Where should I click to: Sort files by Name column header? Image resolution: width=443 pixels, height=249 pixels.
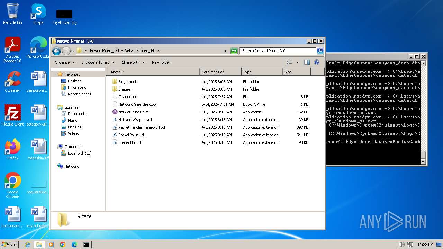(153, 72)
